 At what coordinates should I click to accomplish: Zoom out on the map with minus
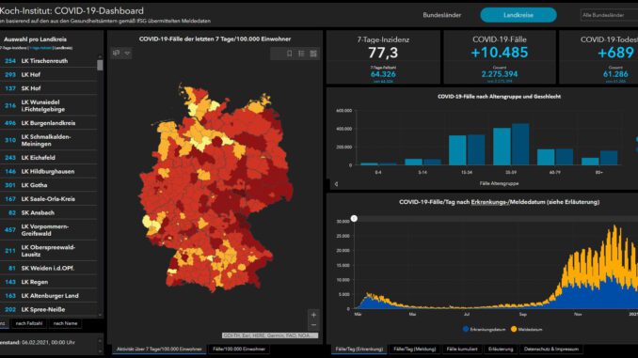[313, 325]
